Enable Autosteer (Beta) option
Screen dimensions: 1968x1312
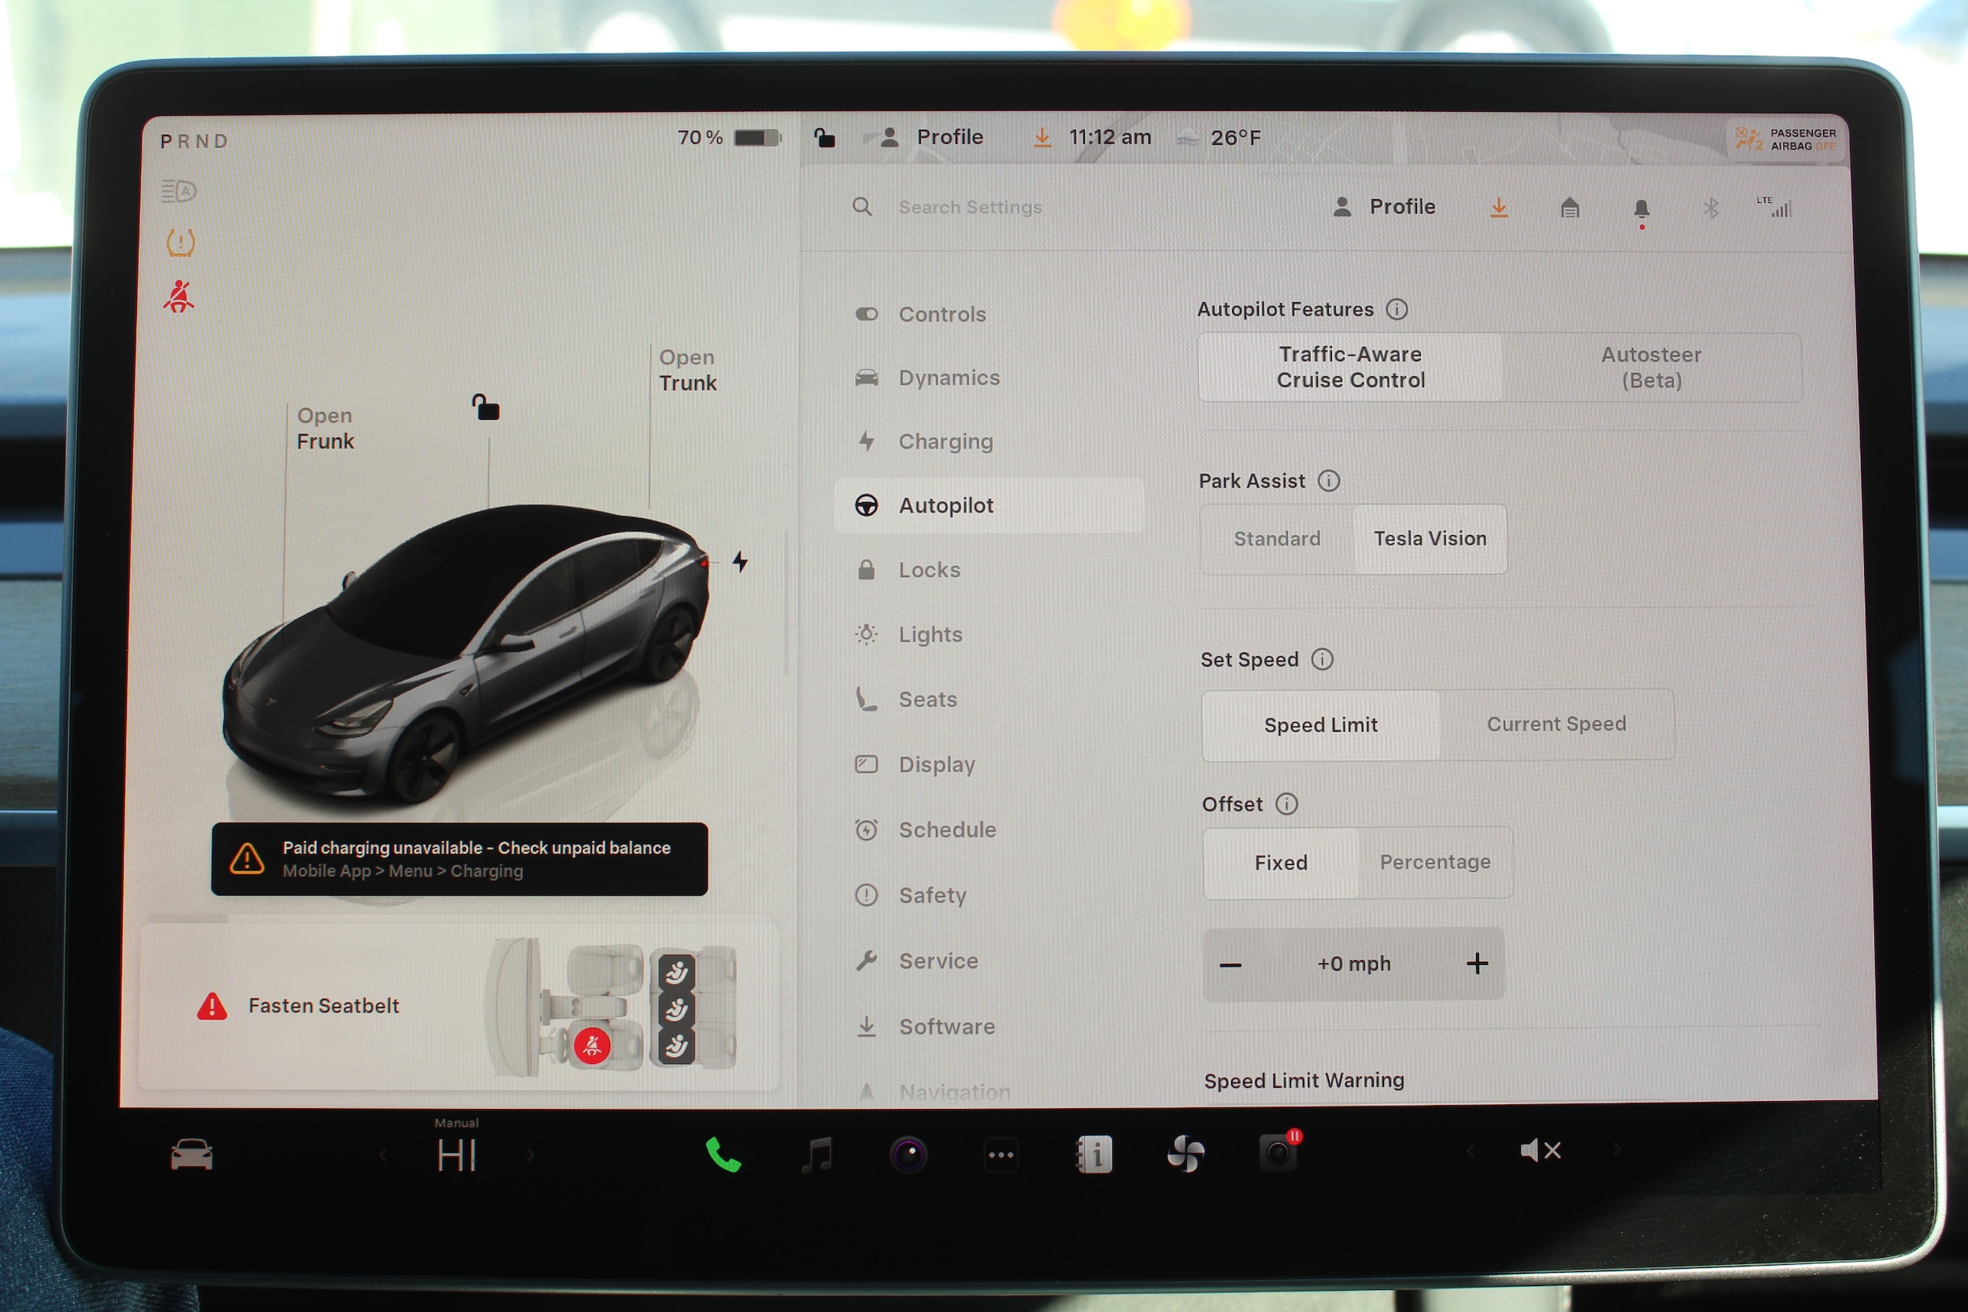click(1650, 368)
